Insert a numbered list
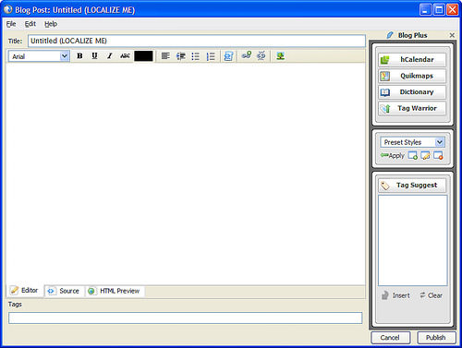Screen dimensions: 462x348 tap(211, 56)
